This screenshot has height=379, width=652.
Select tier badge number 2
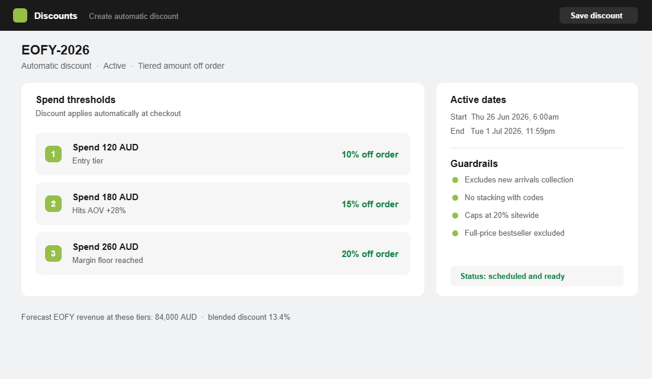(x=53, y=204)
